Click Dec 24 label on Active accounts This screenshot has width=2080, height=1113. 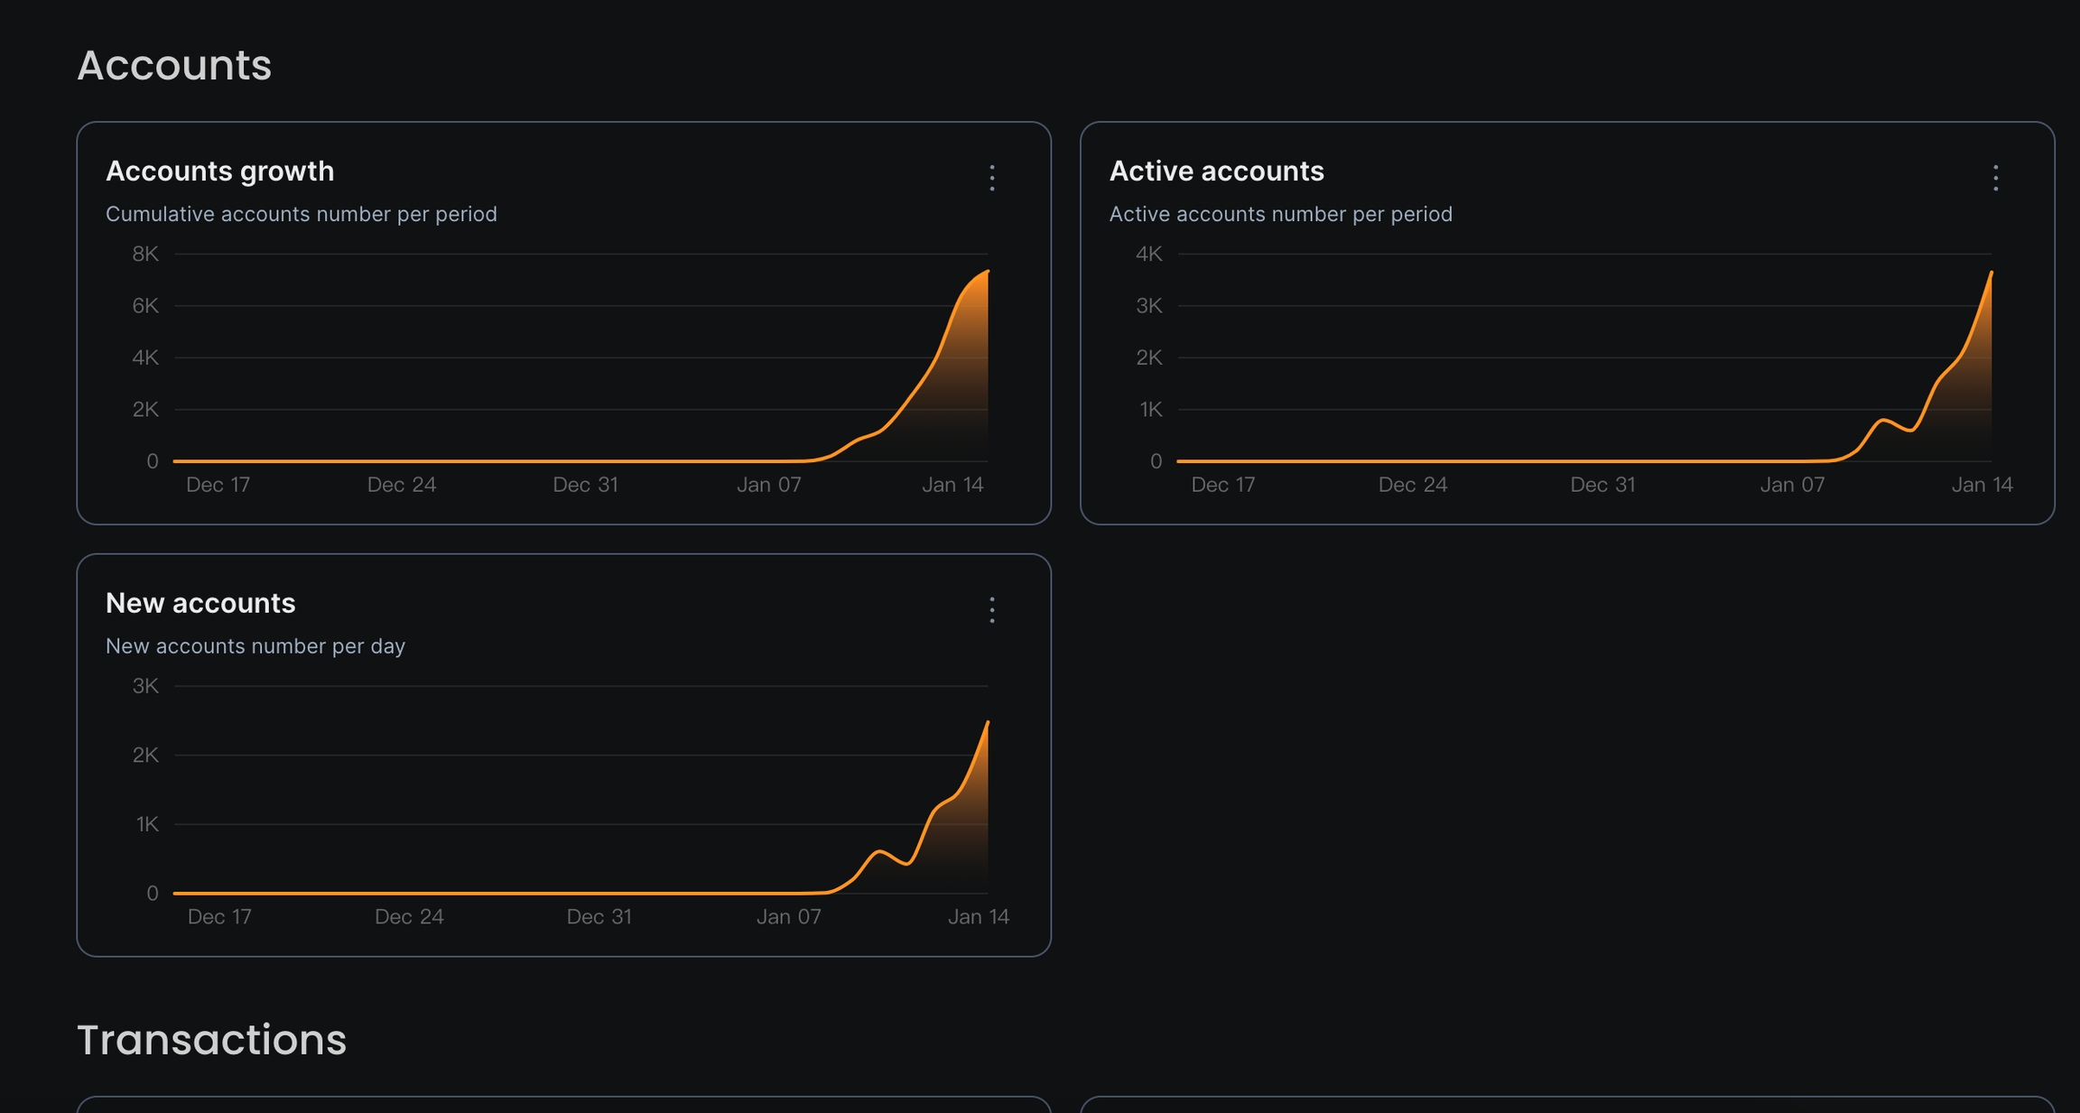1412,485
